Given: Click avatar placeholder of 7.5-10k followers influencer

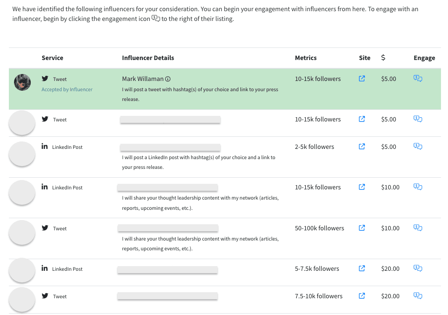Looking at the screenshot, I should [x=22, y=299].
